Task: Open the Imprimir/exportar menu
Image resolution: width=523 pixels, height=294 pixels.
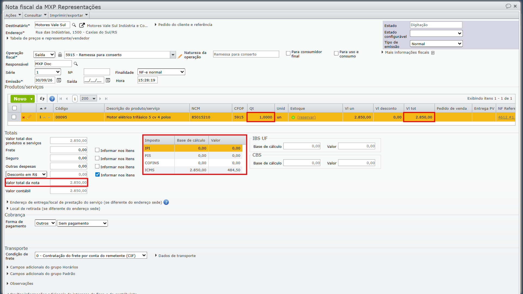Action: point(69,15)
